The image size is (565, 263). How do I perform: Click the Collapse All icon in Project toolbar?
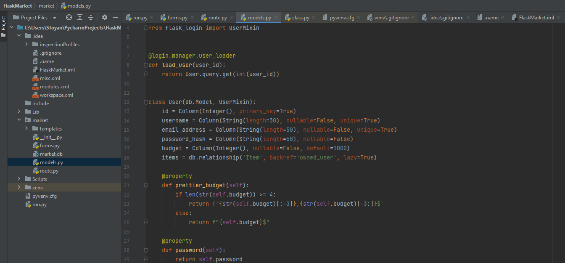click(x=91, y=17)
